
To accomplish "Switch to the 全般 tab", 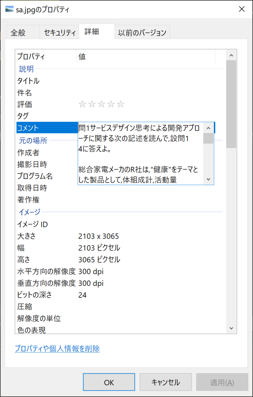I will (x=22, y=32).
